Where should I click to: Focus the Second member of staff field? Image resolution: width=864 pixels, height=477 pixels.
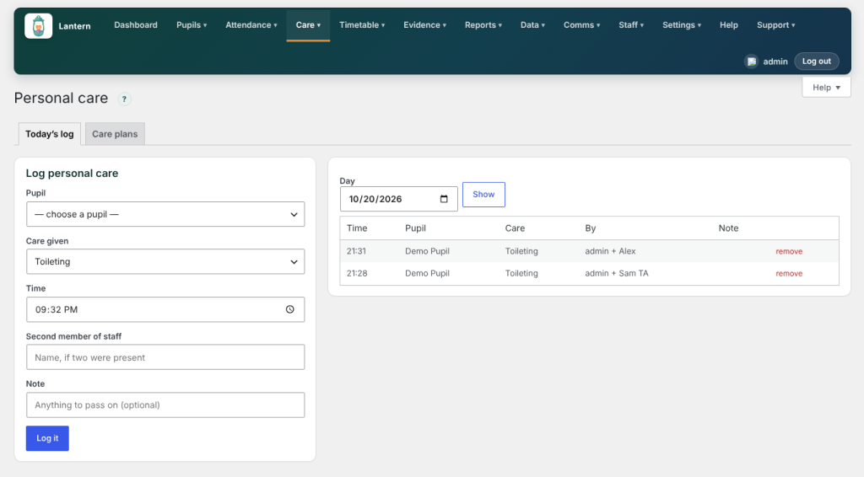[x=165, y=357]
